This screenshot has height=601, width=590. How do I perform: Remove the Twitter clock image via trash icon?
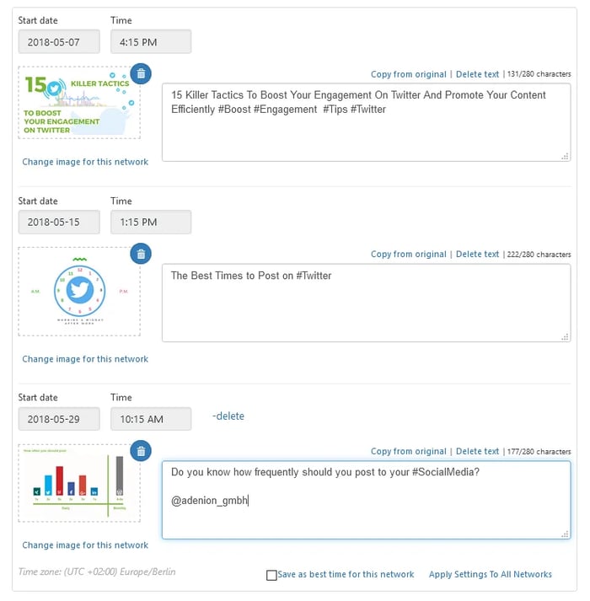[141, 254]
